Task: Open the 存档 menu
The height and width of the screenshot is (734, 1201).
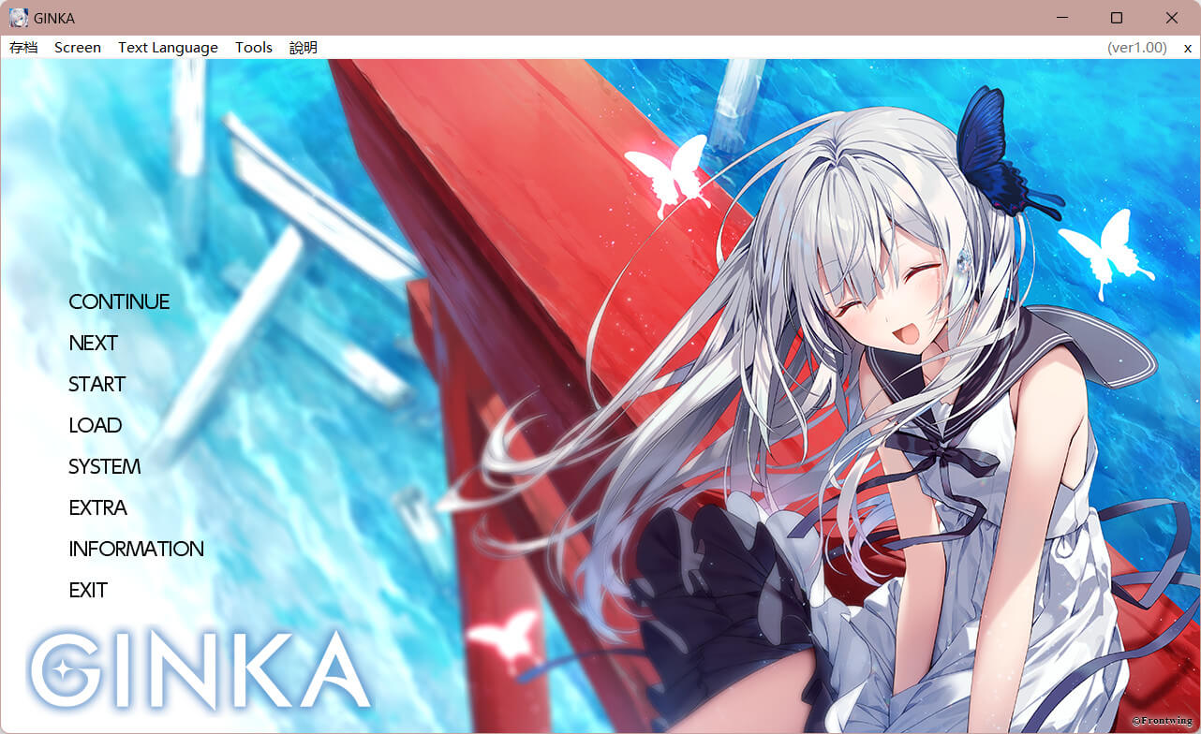Action: coord(23,48)
